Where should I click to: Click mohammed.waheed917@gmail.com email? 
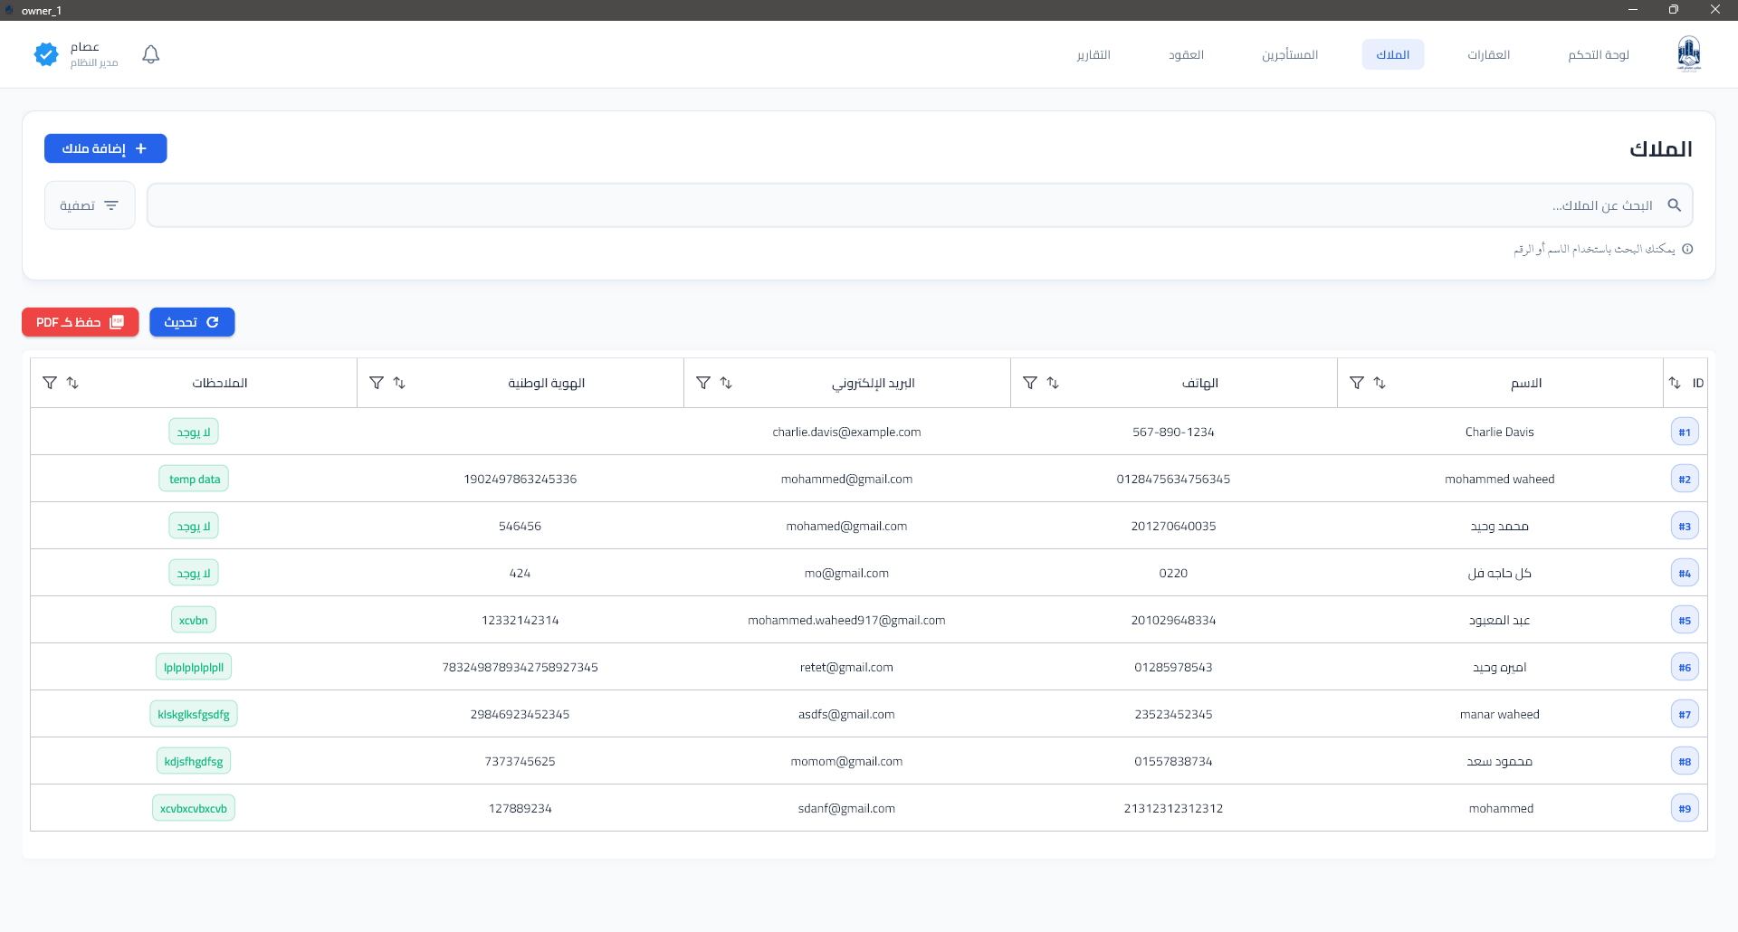click(x=846, y=620)
